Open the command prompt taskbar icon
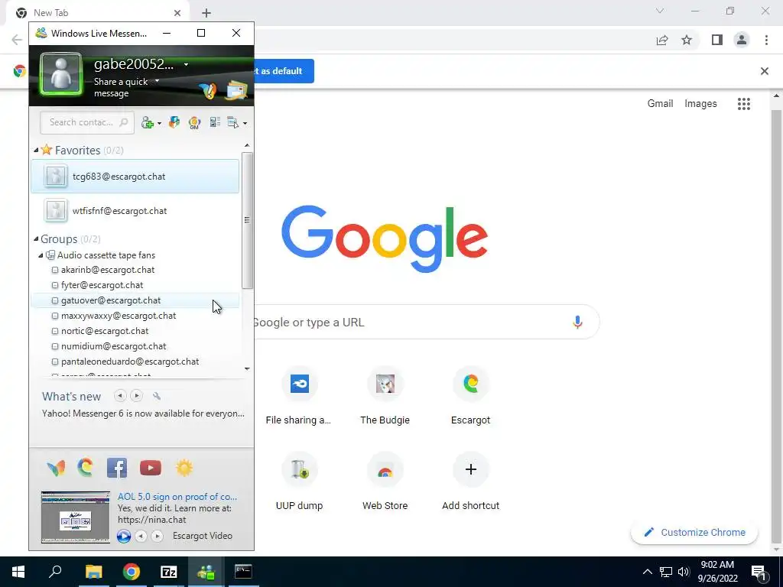This screenshot has width=783, height=587. 243,572
